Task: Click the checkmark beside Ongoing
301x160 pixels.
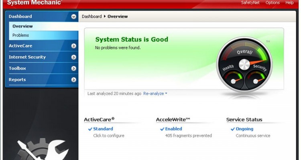Action: (x=233, y=129)
